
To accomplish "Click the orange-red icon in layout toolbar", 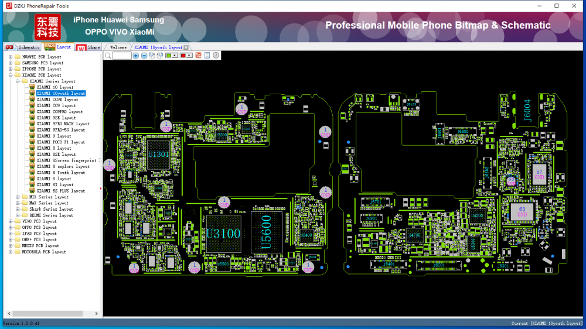I will 199,56.
